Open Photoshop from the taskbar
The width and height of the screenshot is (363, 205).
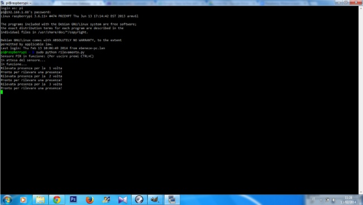coord(73,199)
